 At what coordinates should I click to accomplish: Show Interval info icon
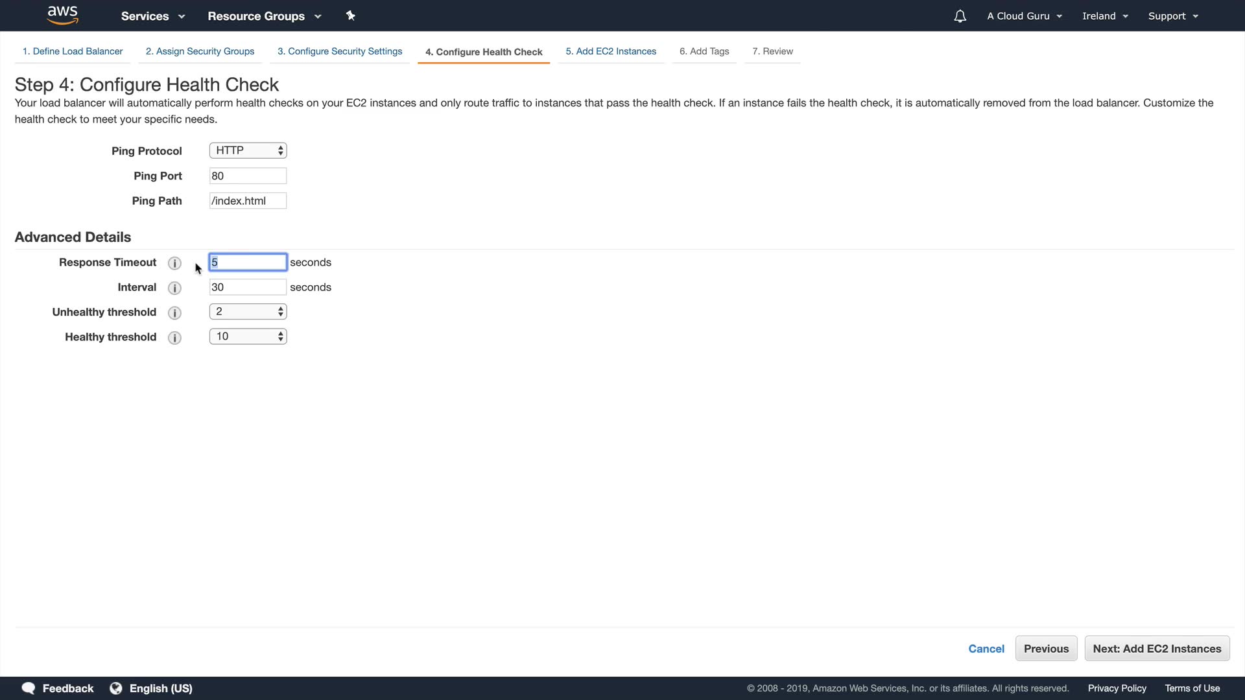tap(174, 288)
